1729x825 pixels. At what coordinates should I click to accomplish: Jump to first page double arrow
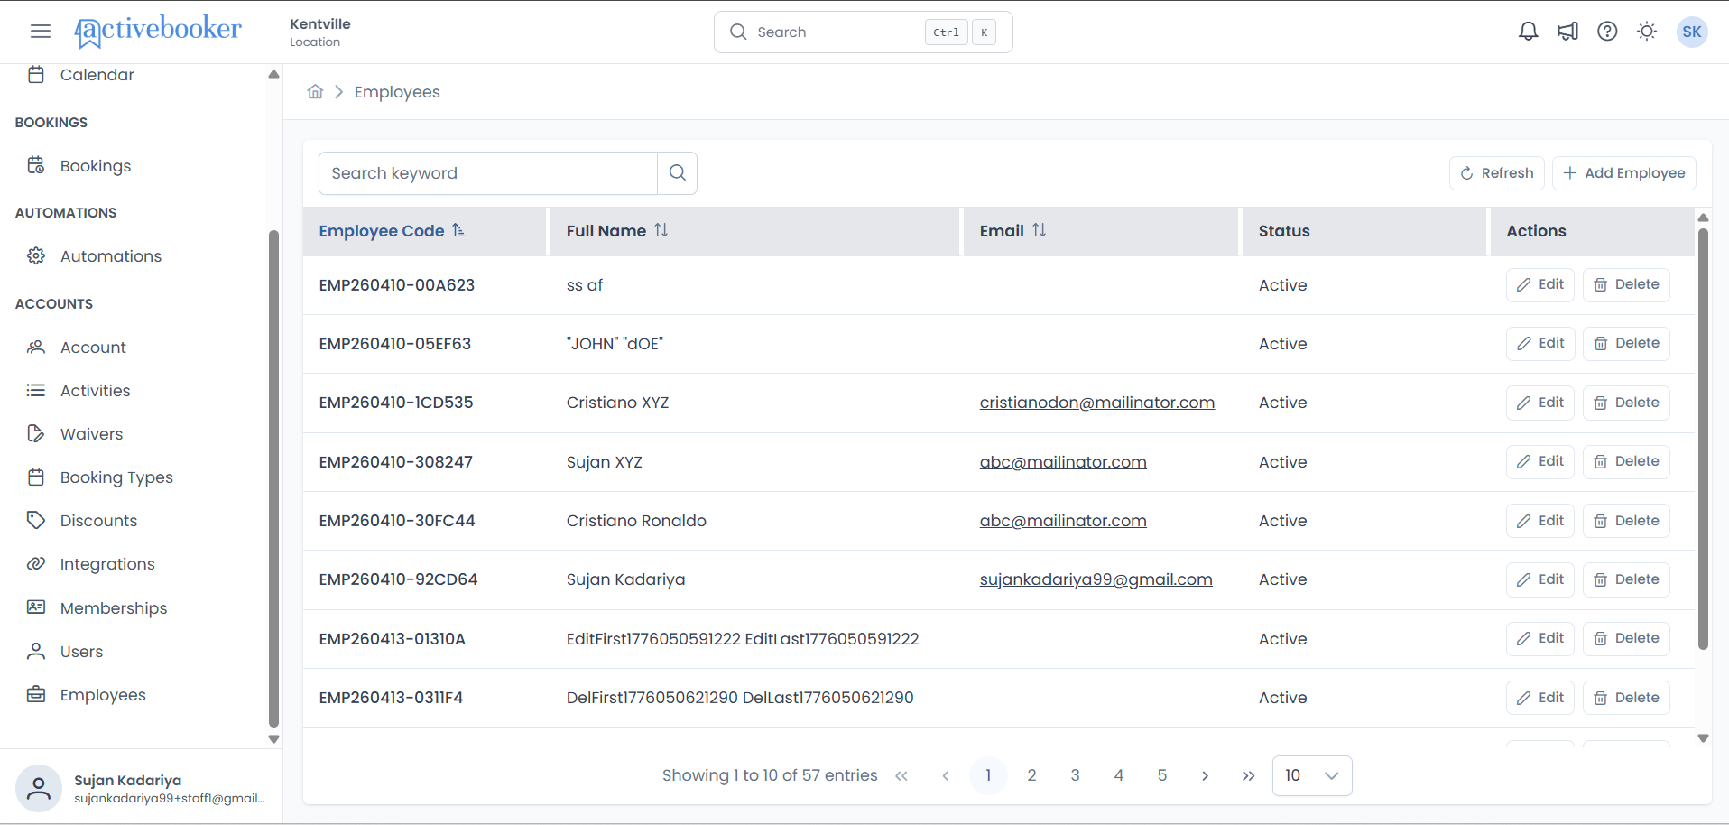(901, 775)
